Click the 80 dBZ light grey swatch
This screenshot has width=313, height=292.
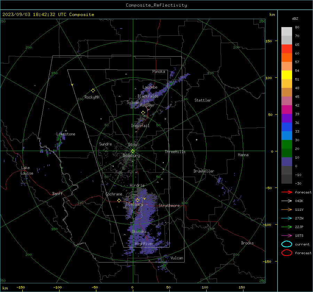[x=287, y=31]
